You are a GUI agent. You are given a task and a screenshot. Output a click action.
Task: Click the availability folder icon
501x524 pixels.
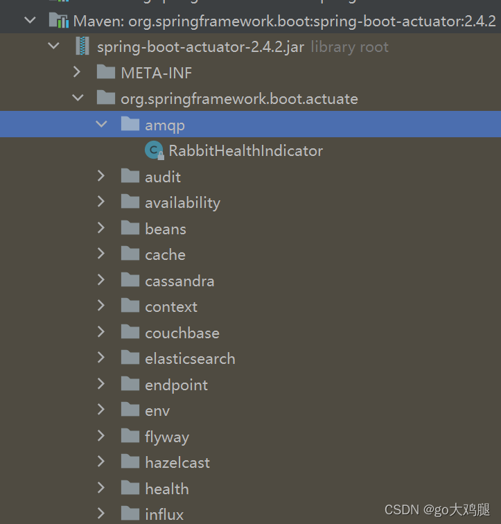(130, 202)
